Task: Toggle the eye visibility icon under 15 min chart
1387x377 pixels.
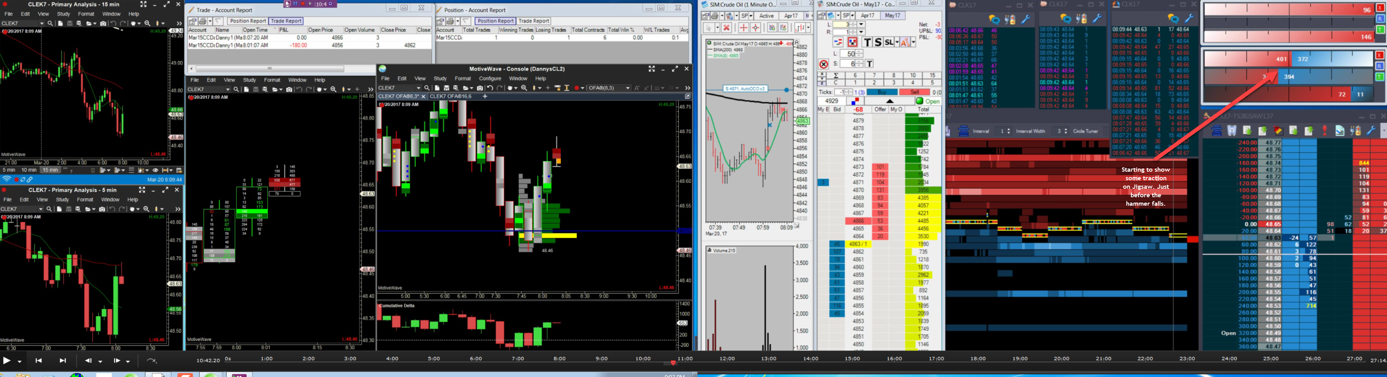Action: (155, 170)
